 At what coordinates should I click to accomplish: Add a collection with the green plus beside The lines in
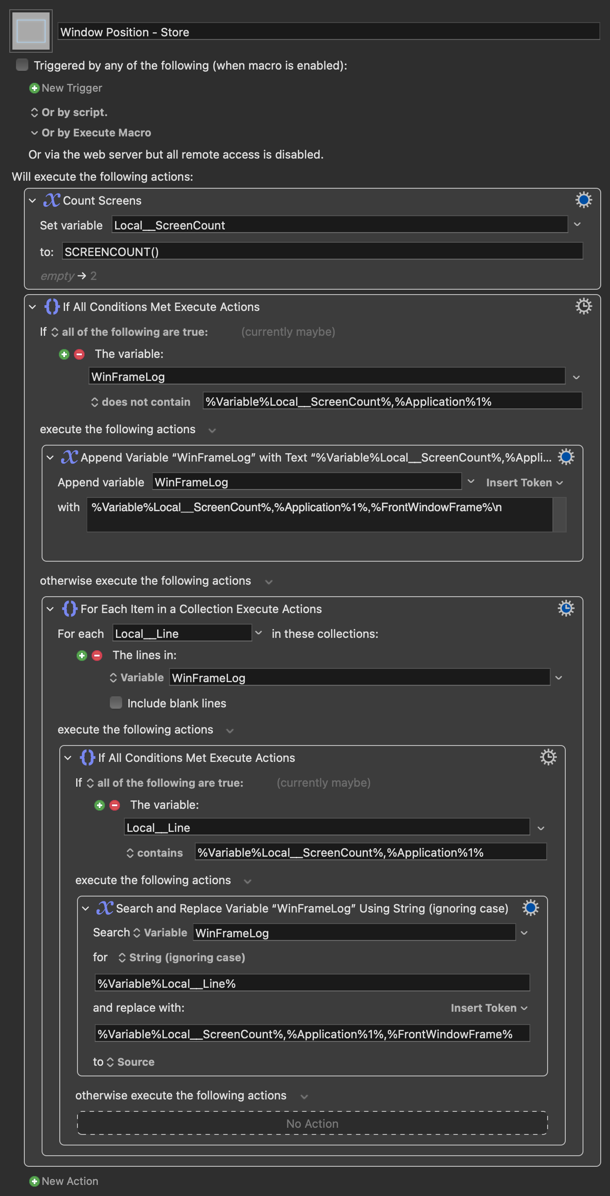click(x=81, y=656)
